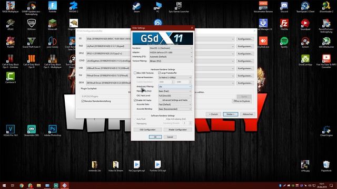Open Free YouTube To MP3 Converter icon
The image size is (337, 189).
tap(326, 61)
